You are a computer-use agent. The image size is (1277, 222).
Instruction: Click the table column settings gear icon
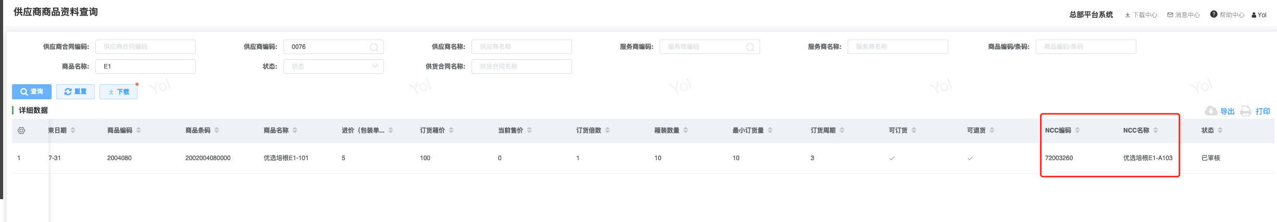tap(21, 130)
